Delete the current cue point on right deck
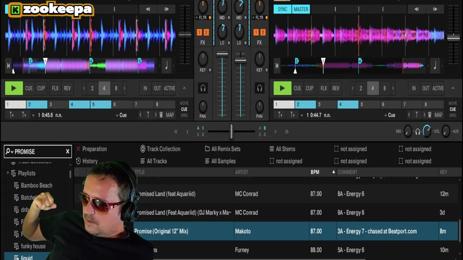The width and height of the screenshot is (463, 260). coord(430,115)
